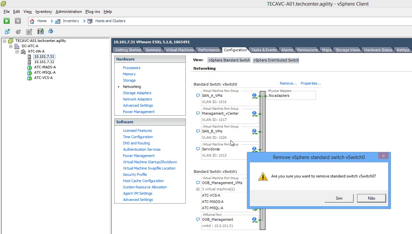Switch view to vSphere Distributed Switch
This screenshot has width=412, height=234.
coord(276,60)
